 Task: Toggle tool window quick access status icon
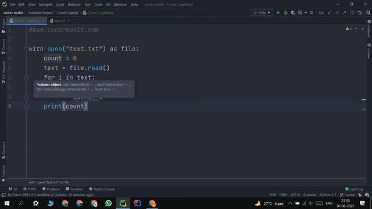(x=3, y=195)
